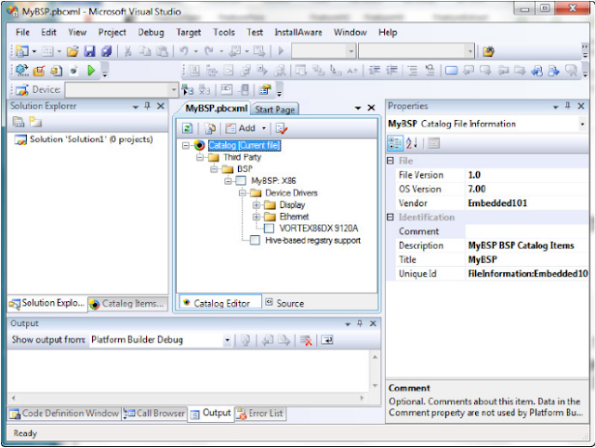Click the OS Version value 7.00
Viewport: 595px width, 448px height.
click(x=477, y=189)
